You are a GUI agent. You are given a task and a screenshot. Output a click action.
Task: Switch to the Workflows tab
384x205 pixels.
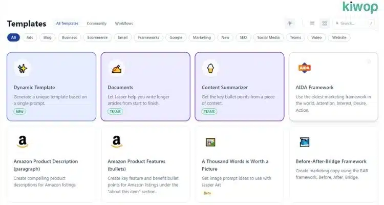click(124, 24)
